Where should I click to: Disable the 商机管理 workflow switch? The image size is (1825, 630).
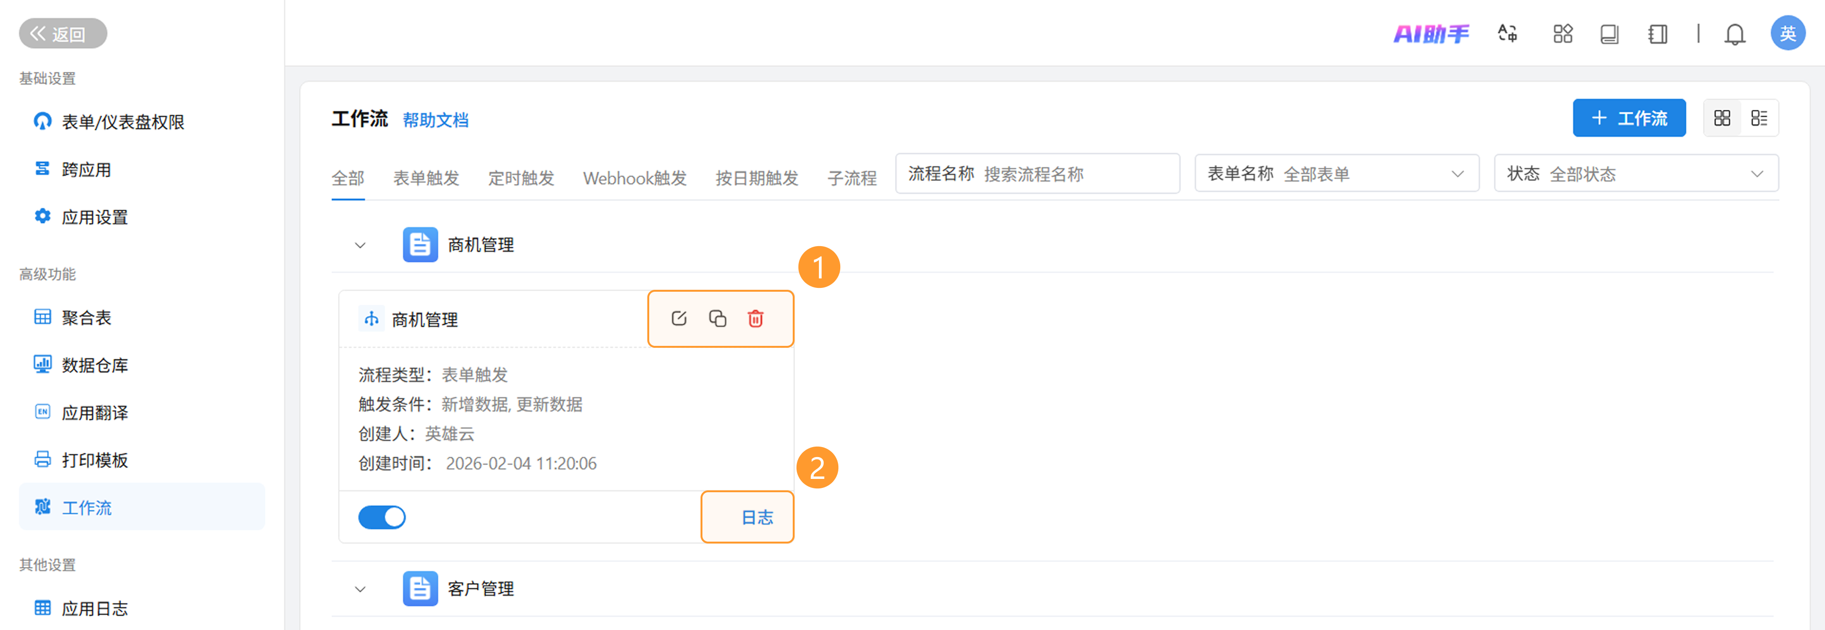[382, 517]
